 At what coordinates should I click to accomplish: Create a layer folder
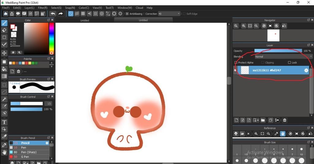click(x=263, y=120)
